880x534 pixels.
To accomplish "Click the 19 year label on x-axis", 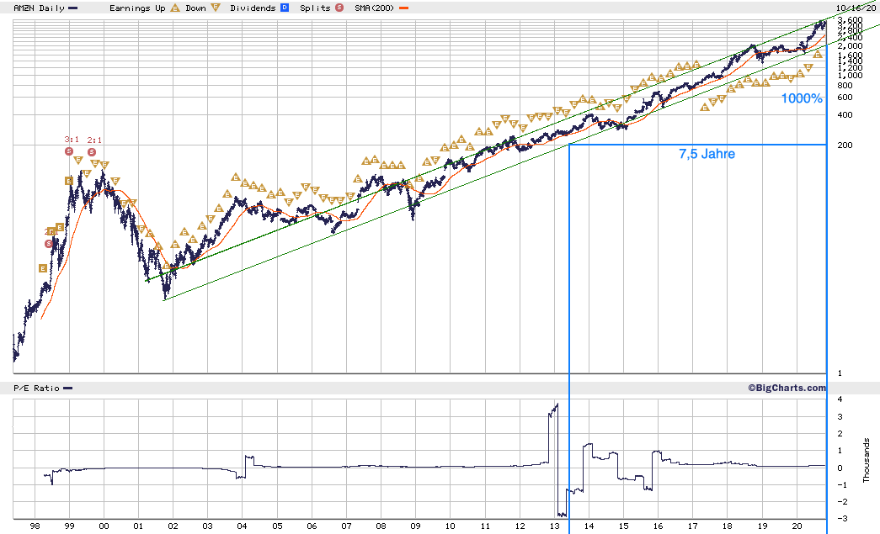I will [x=762, y=526].
